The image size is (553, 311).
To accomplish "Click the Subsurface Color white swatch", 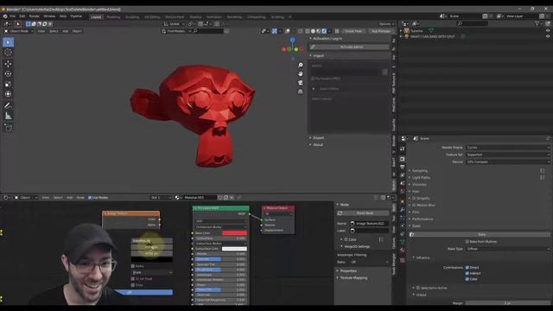I will [x=234, y=249].
